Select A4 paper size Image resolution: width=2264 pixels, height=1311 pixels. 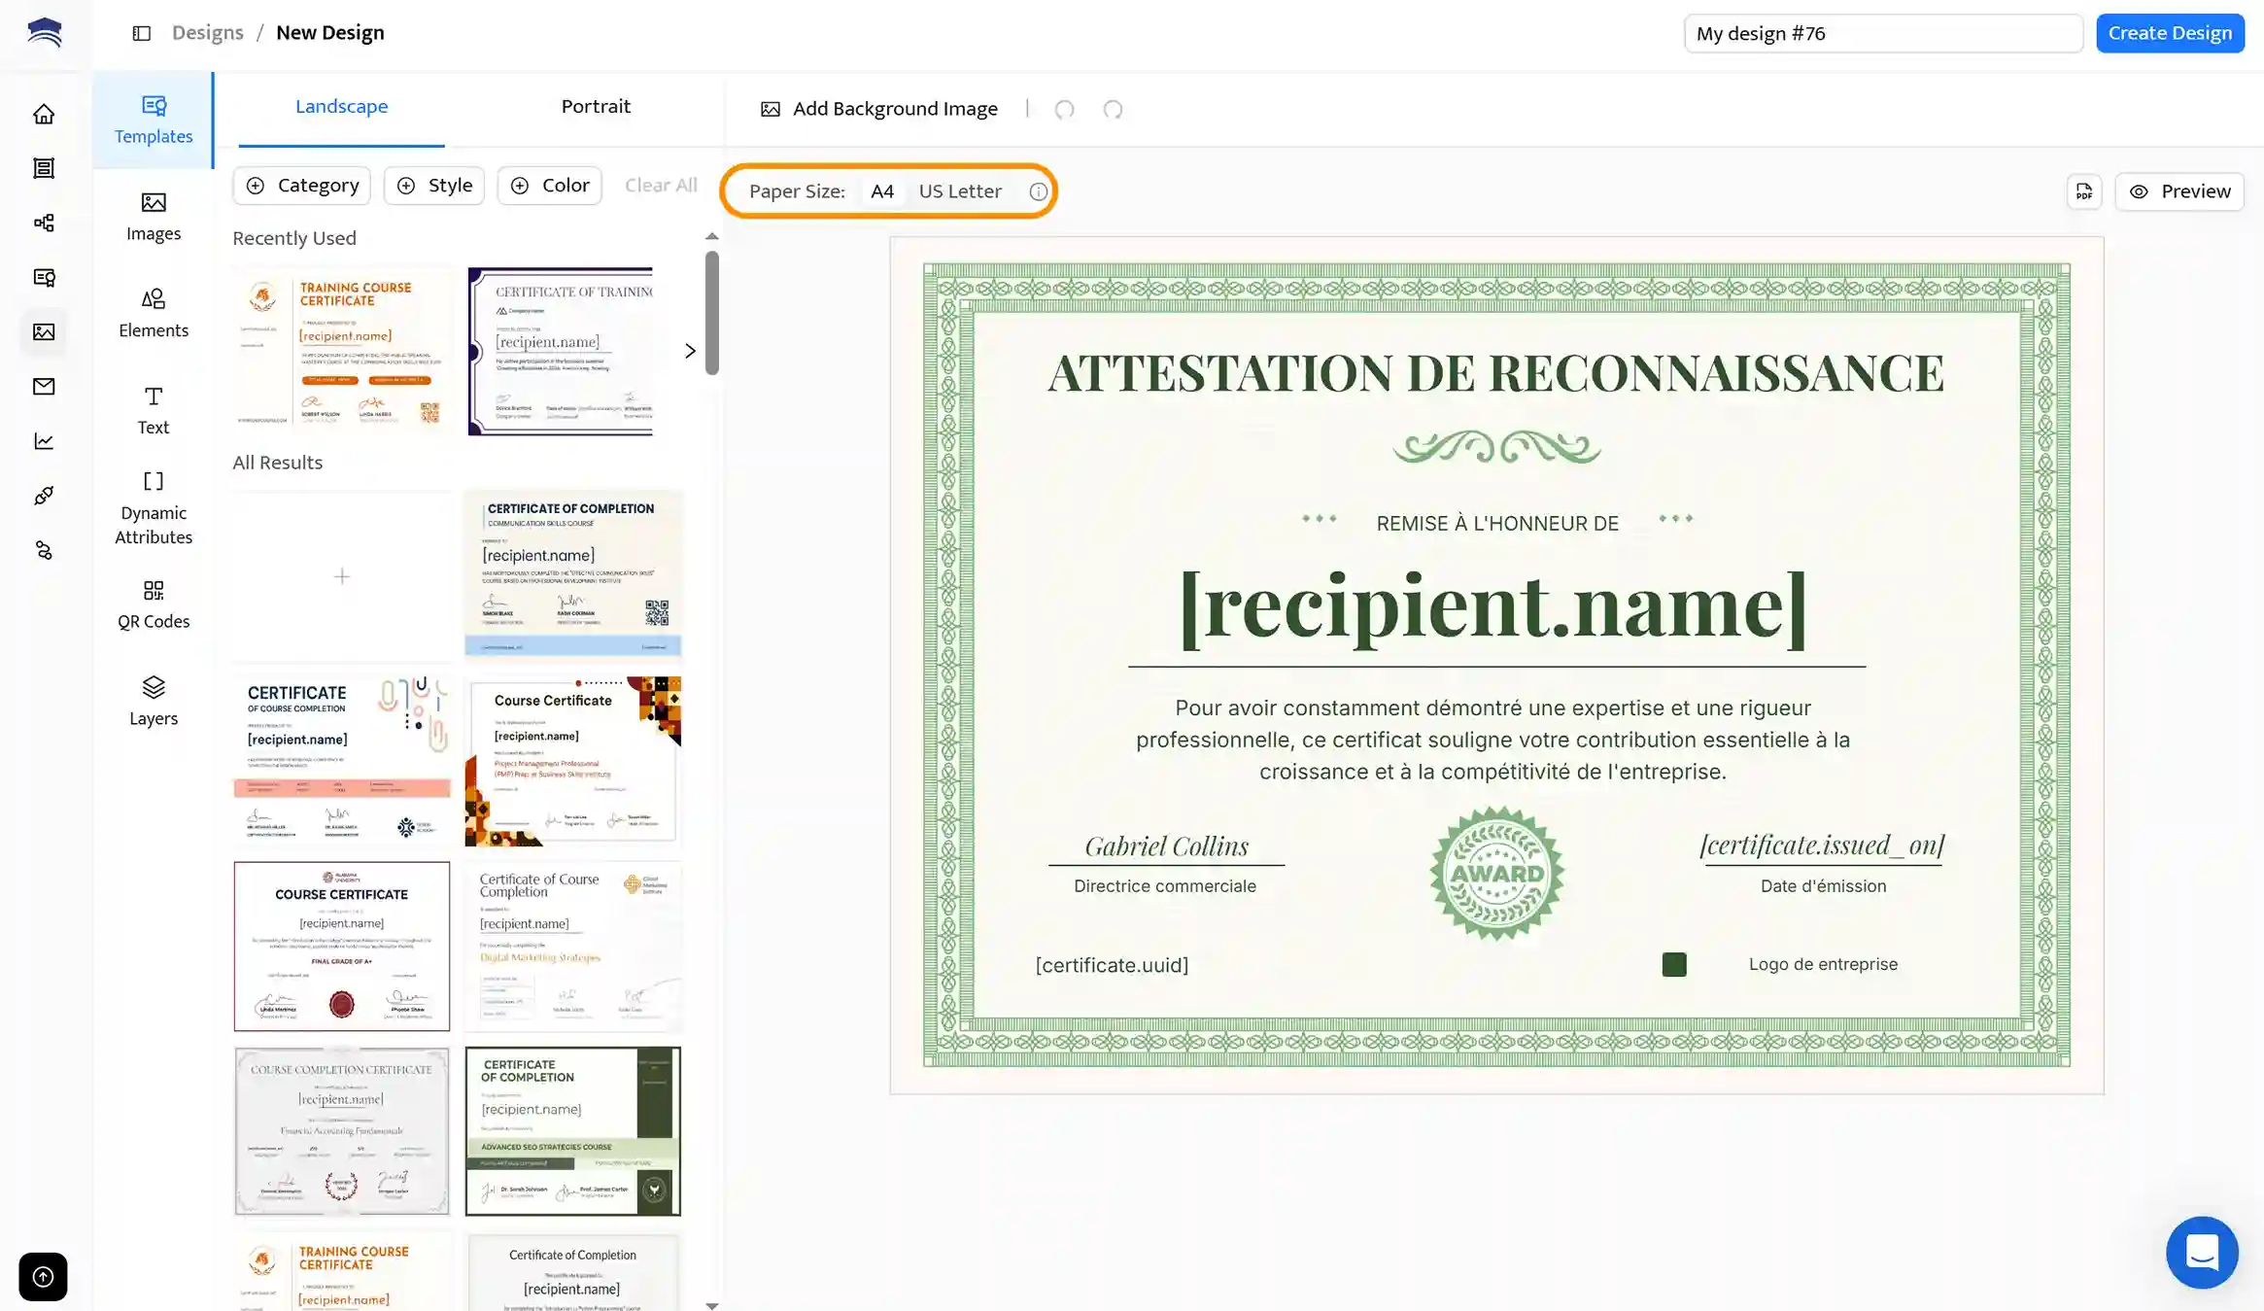point(881,191)
